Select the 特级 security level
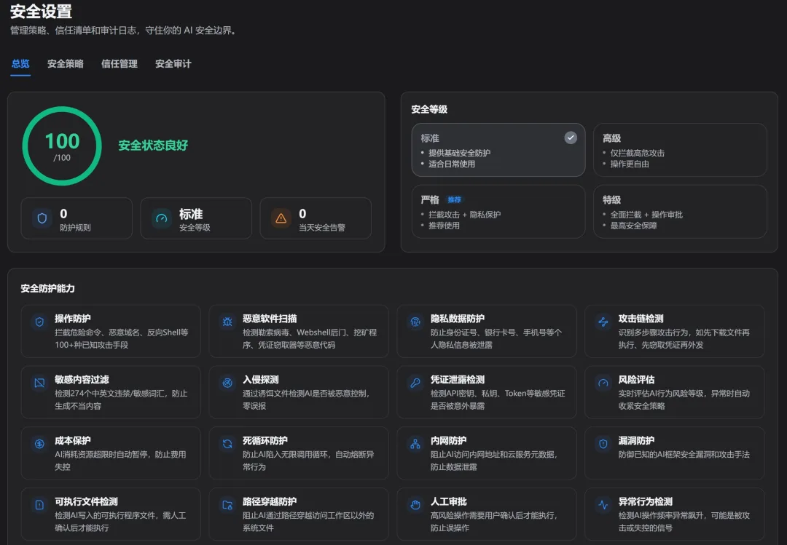Image resolution: width=787 pixels, height=545 pixels. [680, 212]
